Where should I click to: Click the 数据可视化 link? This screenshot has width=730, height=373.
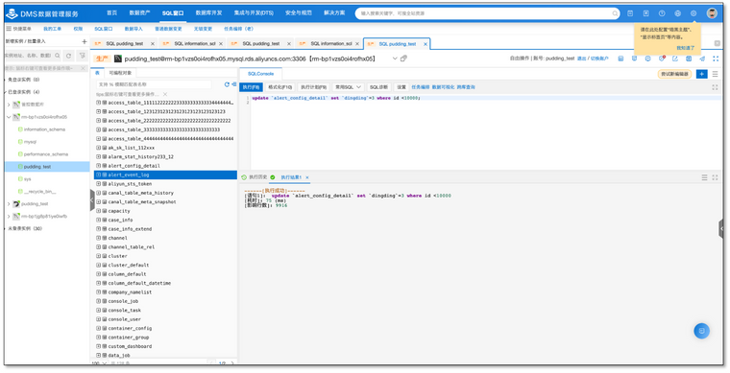click(443, 87)
